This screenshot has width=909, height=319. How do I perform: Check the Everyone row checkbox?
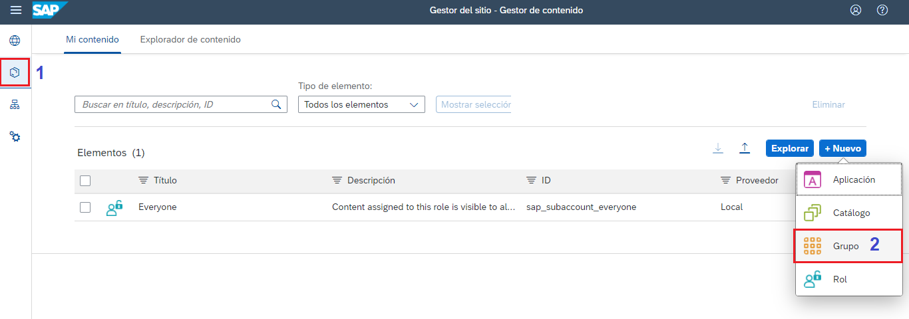point(85,207)
